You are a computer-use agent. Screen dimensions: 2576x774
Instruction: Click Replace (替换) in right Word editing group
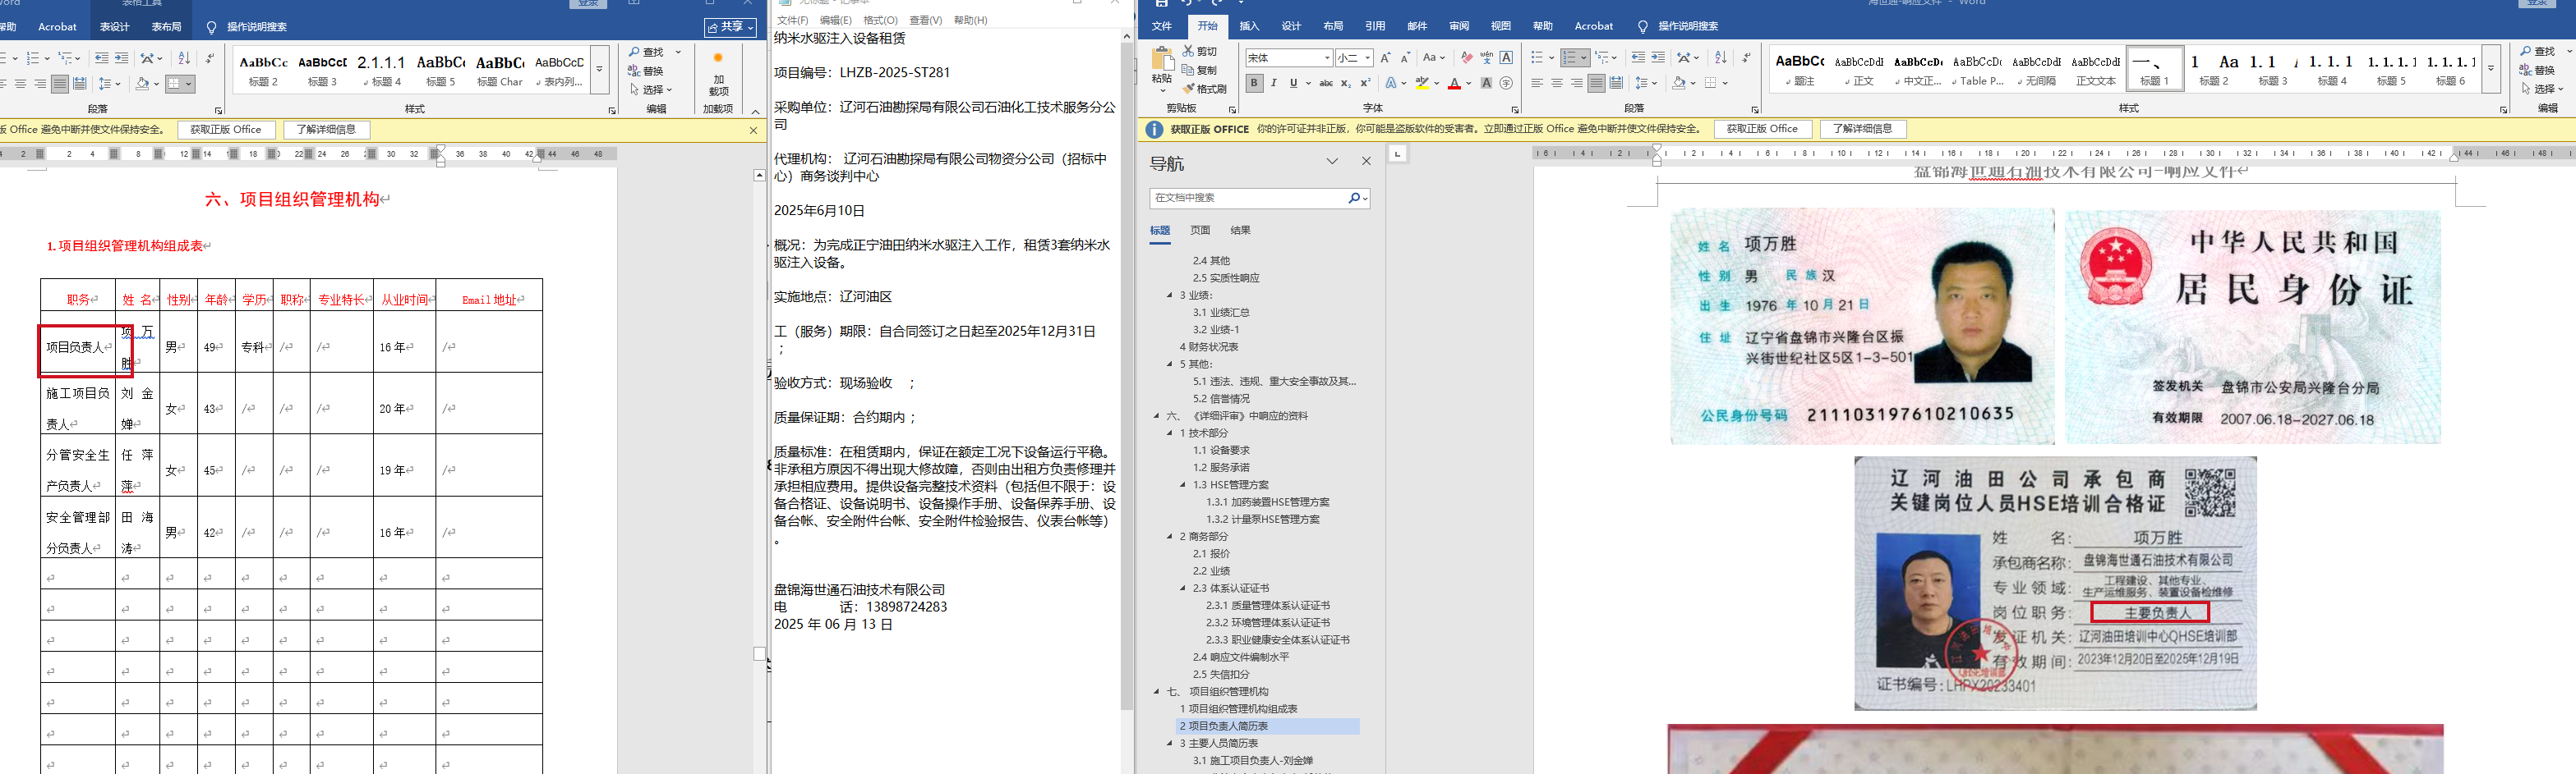[x=2538, y=70]
